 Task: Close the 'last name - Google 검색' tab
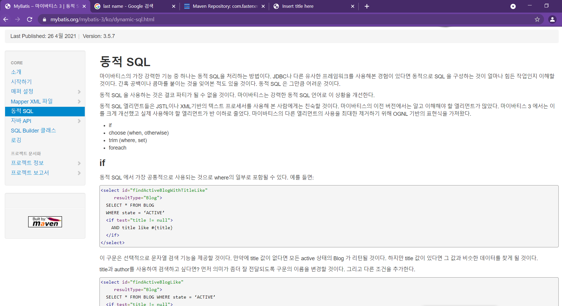(173, 6)
